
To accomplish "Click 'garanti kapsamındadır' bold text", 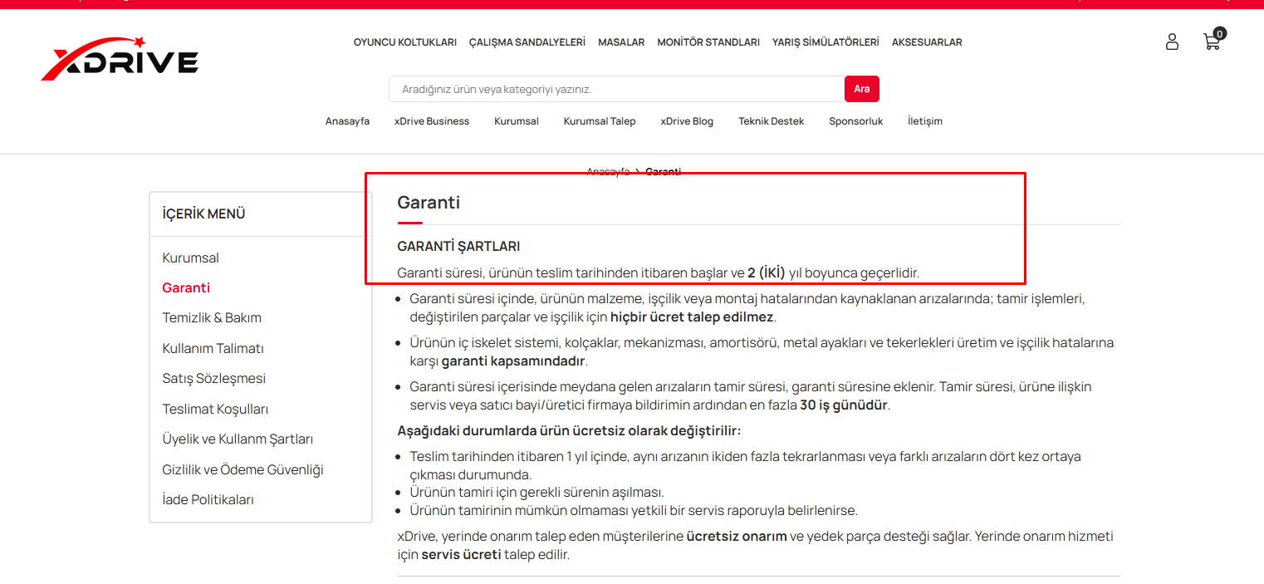I will [513, 361].
